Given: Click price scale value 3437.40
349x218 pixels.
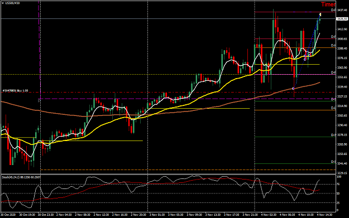Looking at the screenshot, I should [342, 10].
